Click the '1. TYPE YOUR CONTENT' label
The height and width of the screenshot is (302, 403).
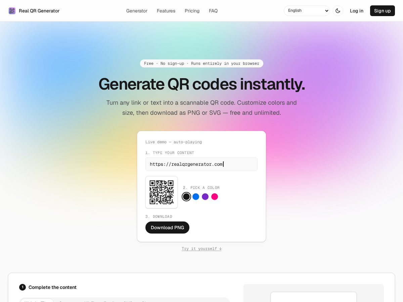[170, 153]
